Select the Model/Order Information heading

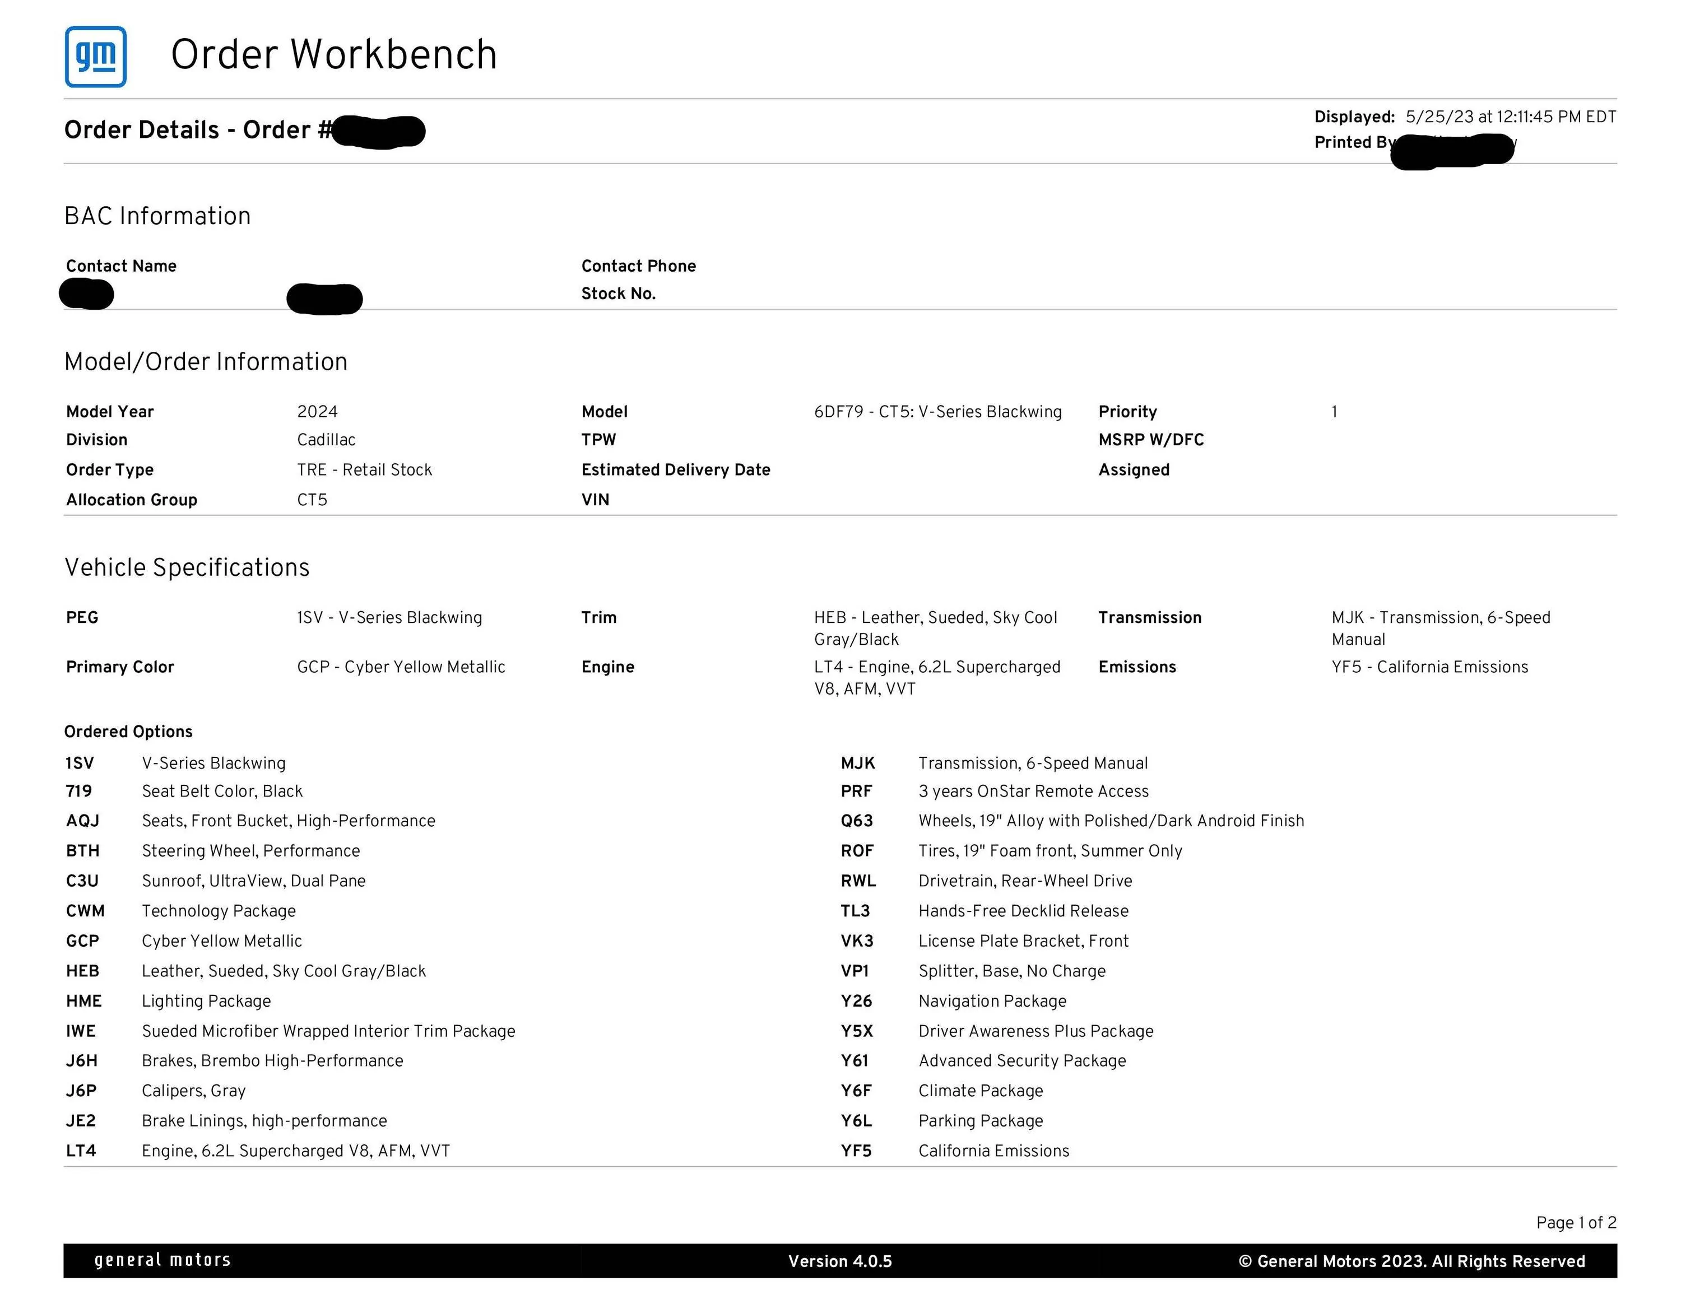pos(206,362)
